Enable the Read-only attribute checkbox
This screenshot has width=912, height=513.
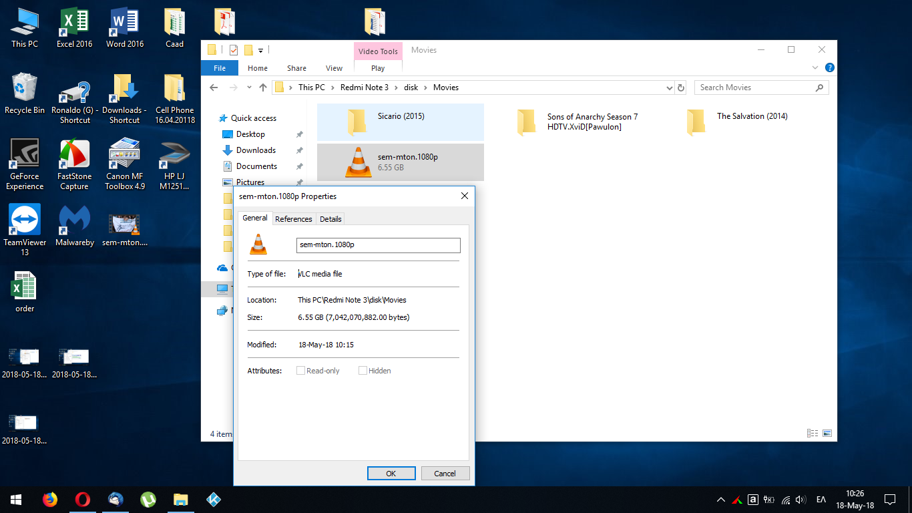tap(301, 371)
